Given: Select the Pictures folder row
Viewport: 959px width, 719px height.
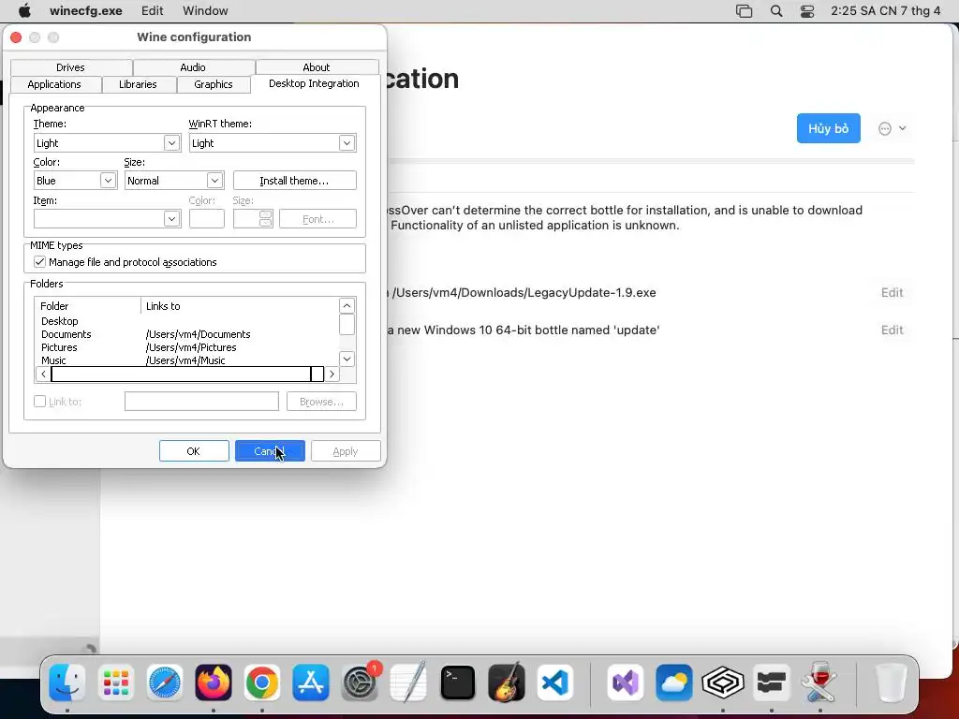Looking at the screenshot, I should coord(186,347).
